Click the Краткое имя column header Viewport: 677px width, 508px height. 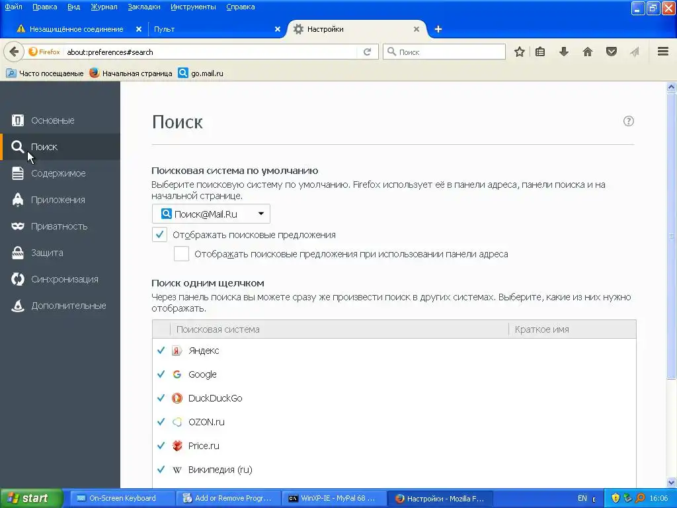573,329
